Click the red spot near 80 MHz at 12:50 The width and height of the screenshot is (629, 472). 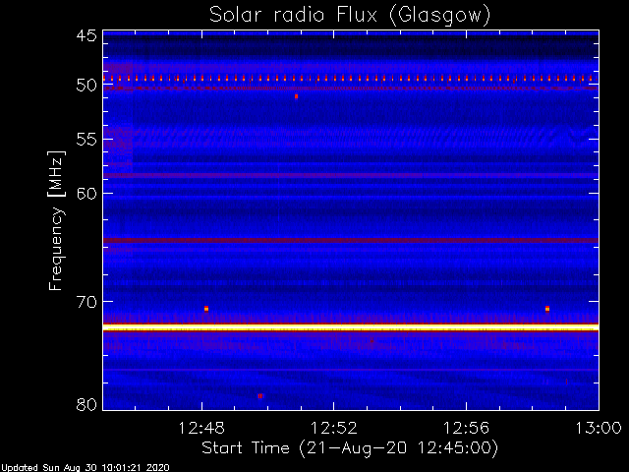click(x=259, y=396)
